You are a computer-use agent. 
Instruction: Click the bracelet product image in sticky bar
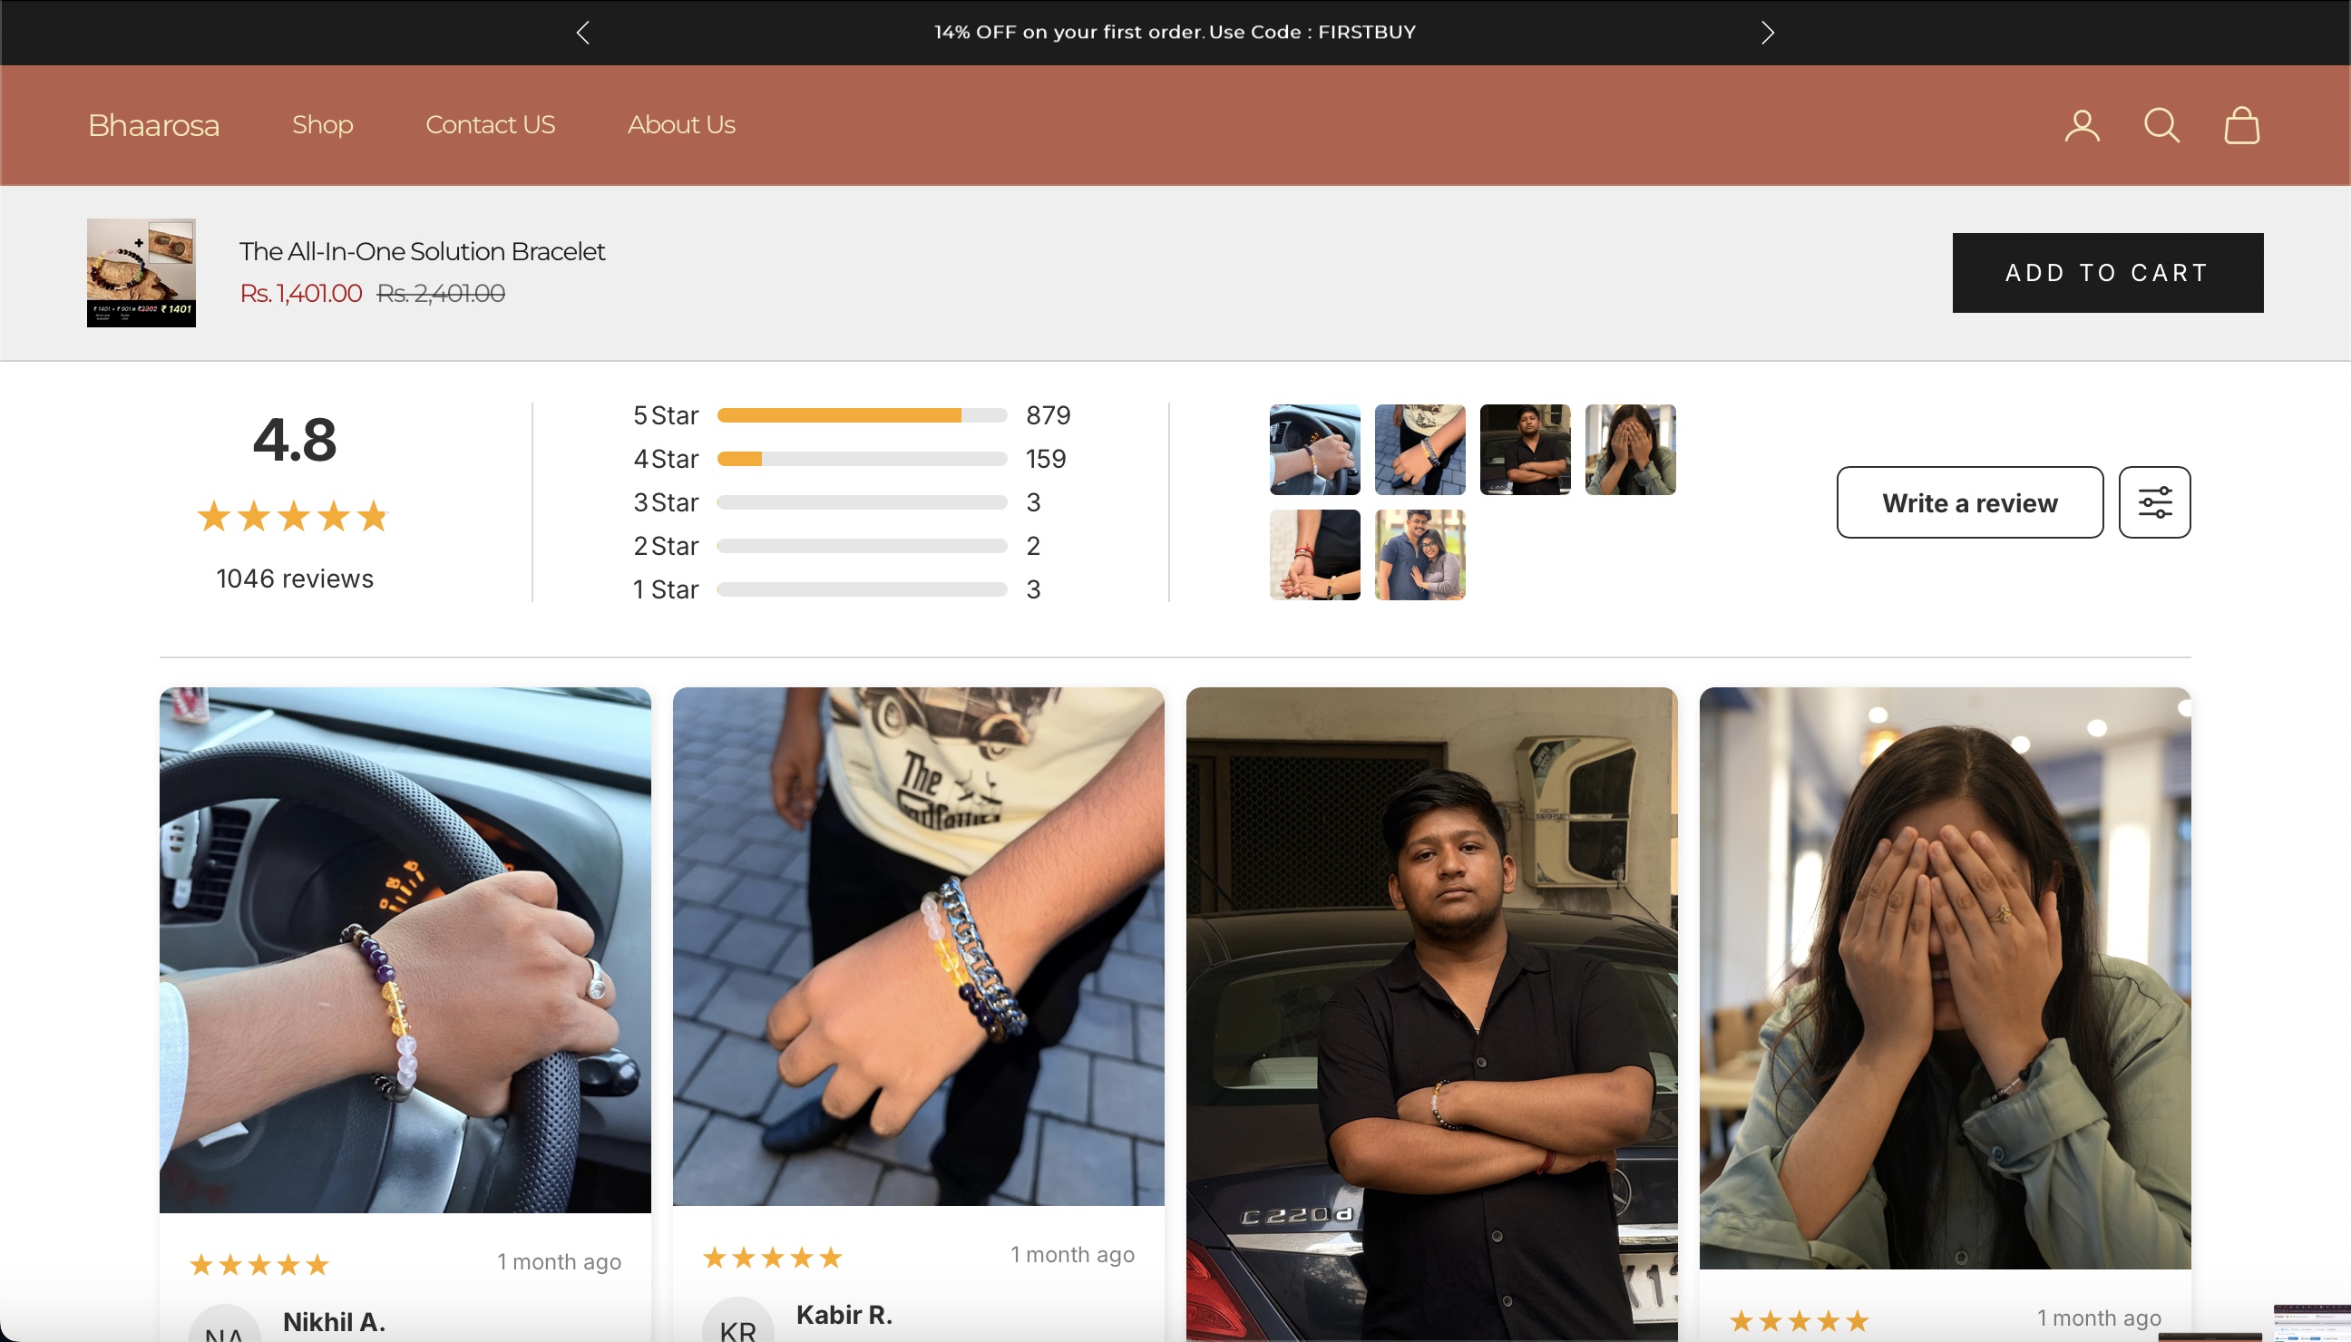point(141,273)
